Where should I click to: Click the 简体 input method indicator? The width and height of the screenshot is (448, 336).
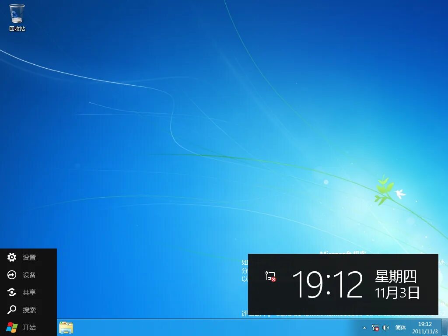pos(401,327)
